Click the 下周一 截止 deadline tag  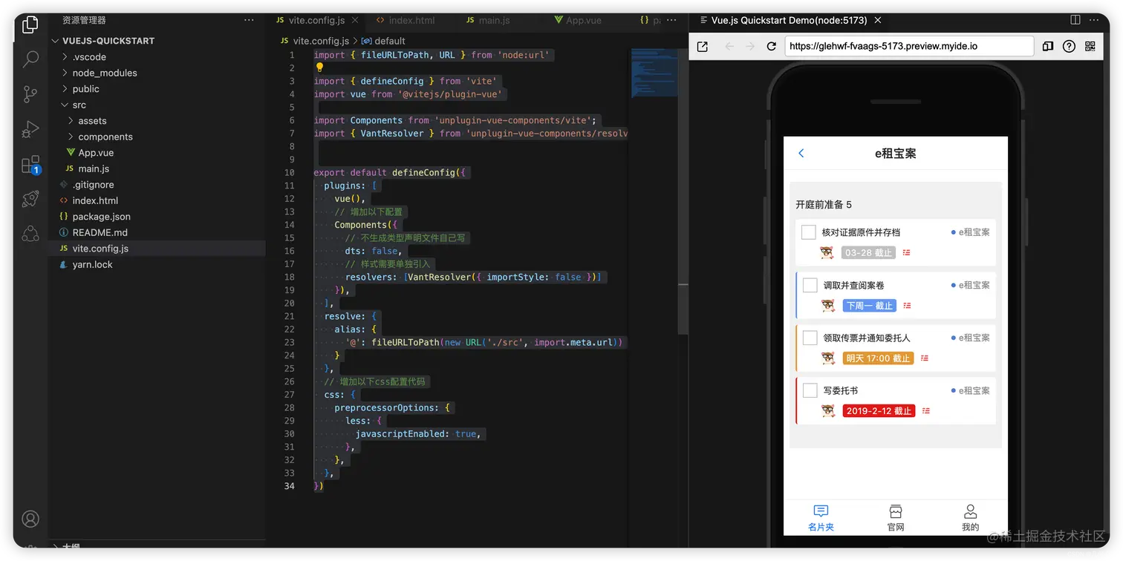tap(869, 306)
